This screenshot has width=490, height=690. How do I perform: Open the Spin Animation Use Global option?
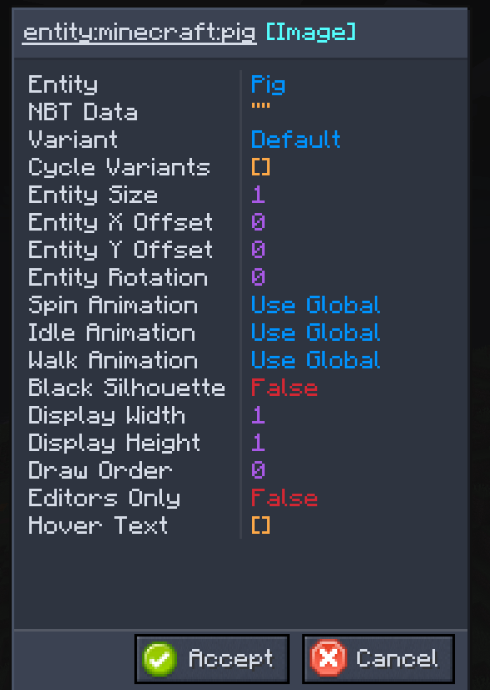tap(316, 305)
